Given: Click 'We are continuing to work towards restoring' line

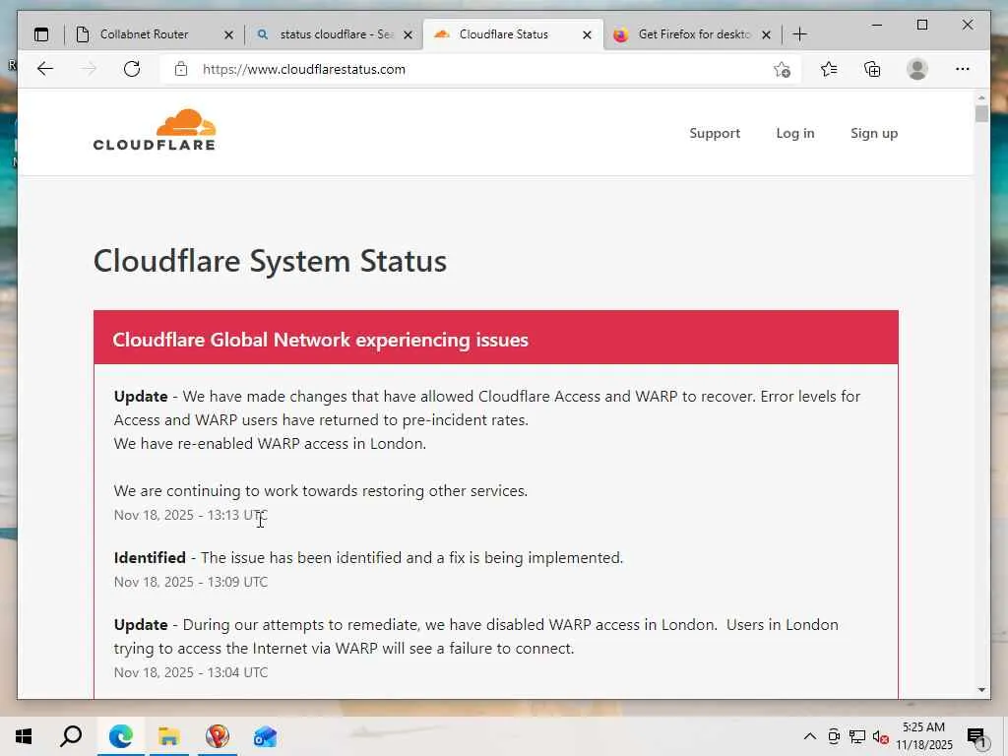Looking at the screenshot, I should point(321,490).
